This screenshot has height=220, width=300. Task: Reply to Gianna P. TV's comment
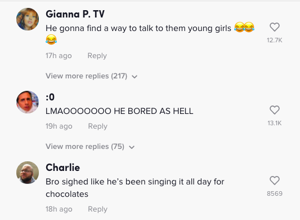click(x=97, y=56)
